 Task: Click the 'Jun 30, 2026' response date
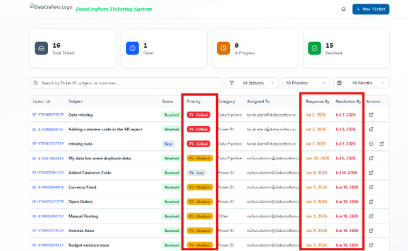(x=317, y=158)
